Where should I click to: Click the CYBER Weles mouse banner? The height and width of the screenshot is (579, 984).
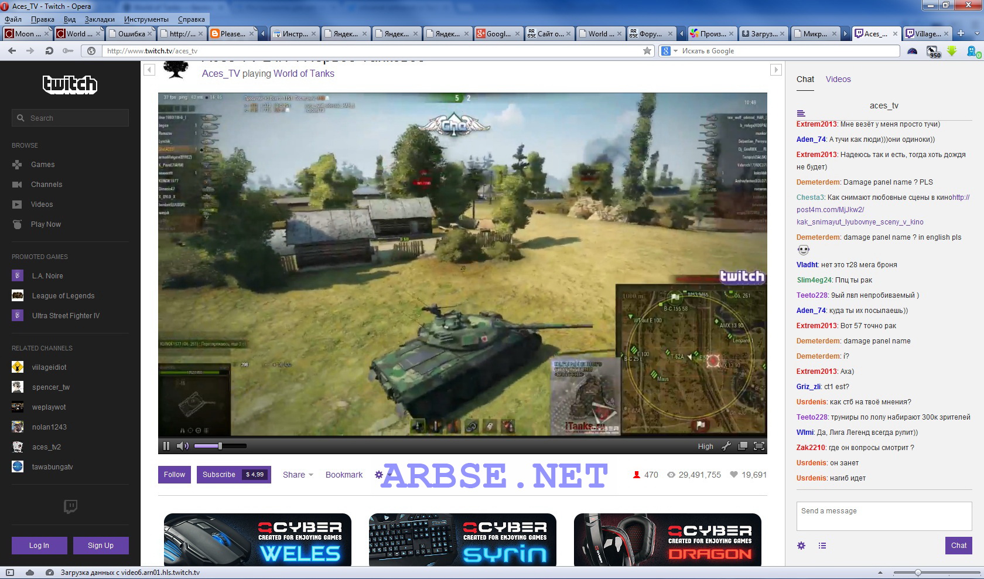click(x=258, y=540)
